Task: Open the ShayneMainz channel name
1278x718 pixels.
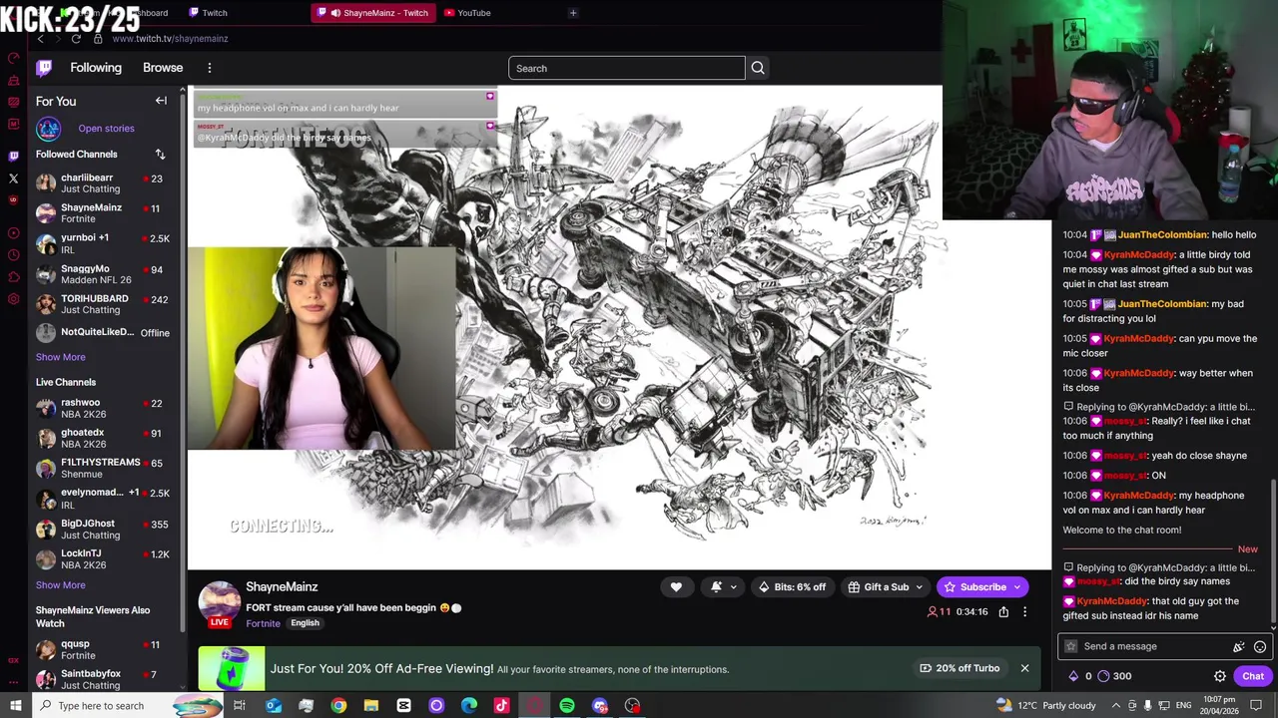Action: coord(282,586)
